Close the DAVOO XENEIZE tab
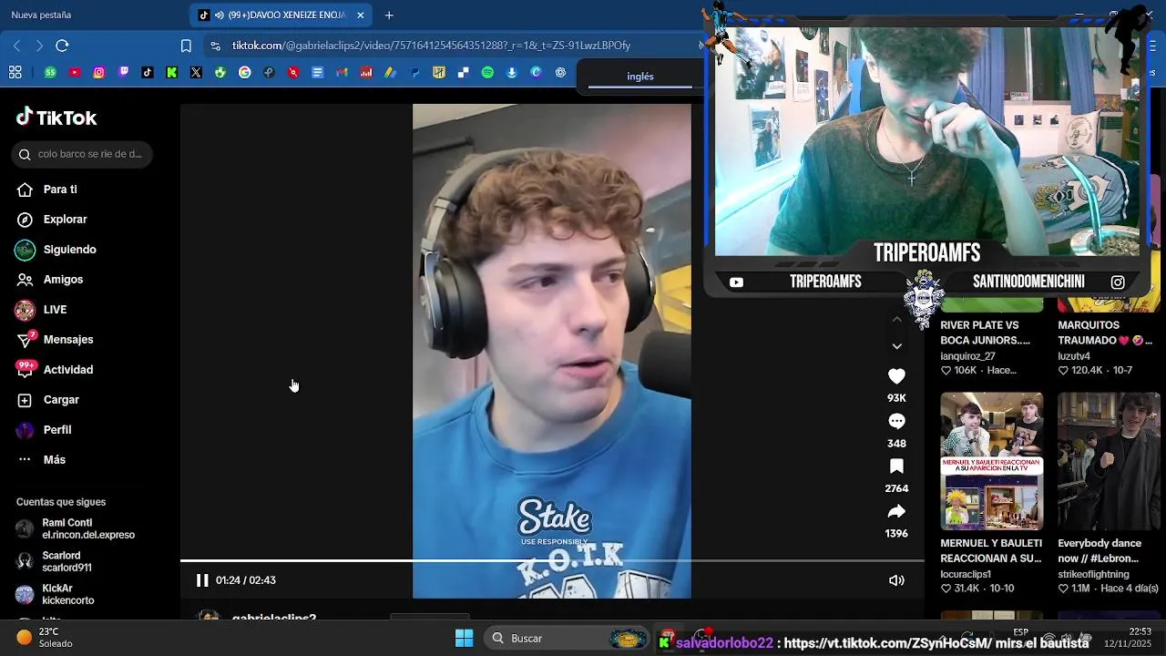This screenshot has width=1166, height=656. 361,15
